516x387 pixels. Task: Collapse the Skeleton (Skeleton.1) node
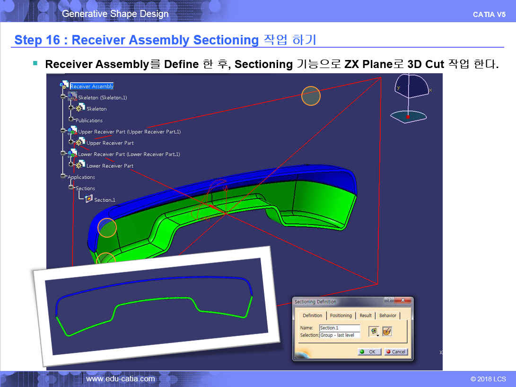coord(63,97)
